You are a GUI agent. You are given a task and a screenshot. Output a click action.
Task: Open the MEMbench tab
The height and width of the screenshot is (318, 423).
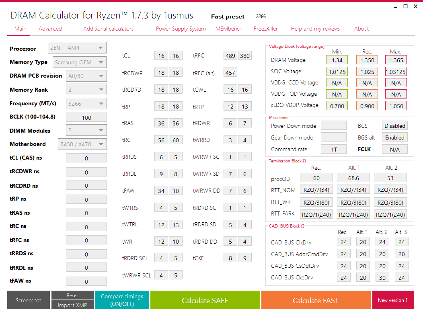(x=229, y=29)
